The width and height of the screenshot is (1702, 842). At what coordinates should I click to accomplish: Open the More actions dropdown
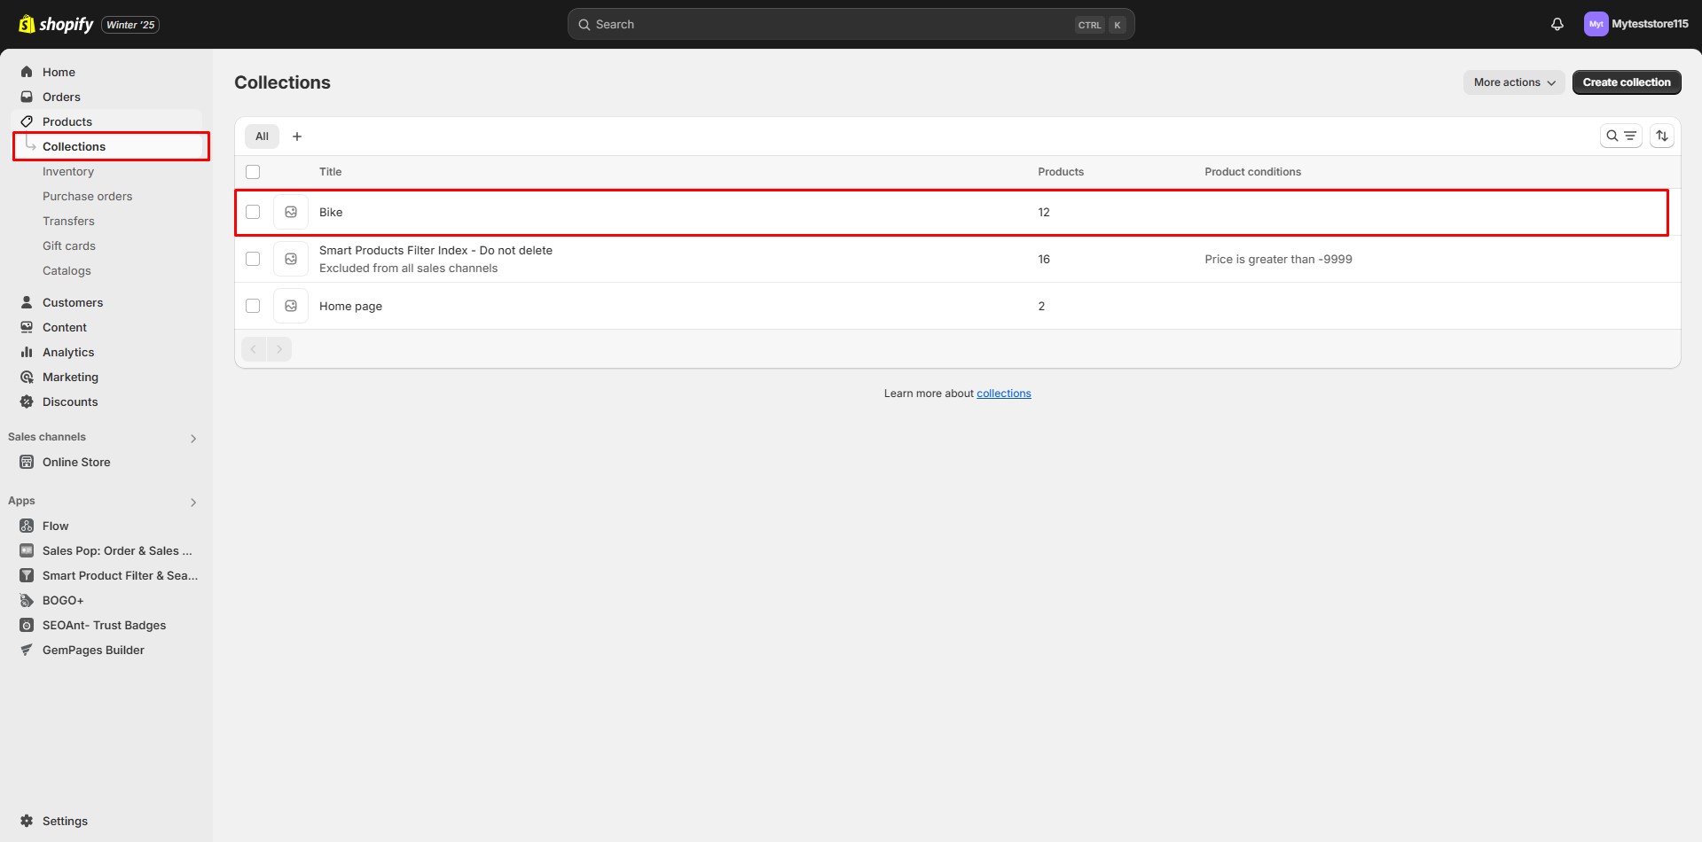pyautogui.click(x=1512, y=82)
